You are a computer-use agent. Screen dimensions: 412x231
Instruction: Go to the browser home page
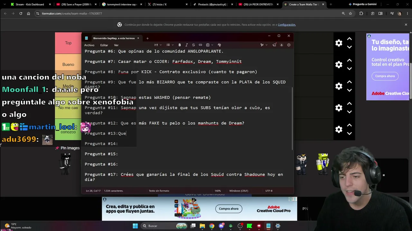point(28,13)
